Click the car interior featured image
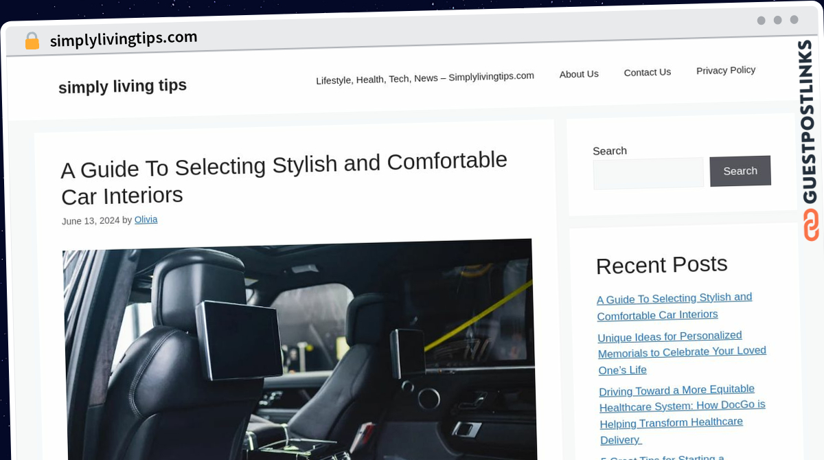The height and width of the screenshot is (460, 824). (x=299, y=349)
